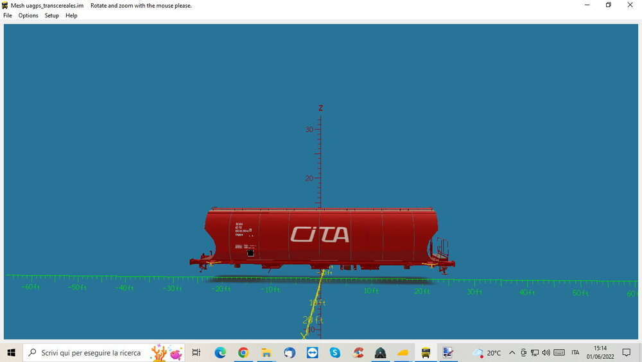Open the volume control tray icon
This screenshot has width=642, height=362.
pyautogui.click(x=546, y=352)
